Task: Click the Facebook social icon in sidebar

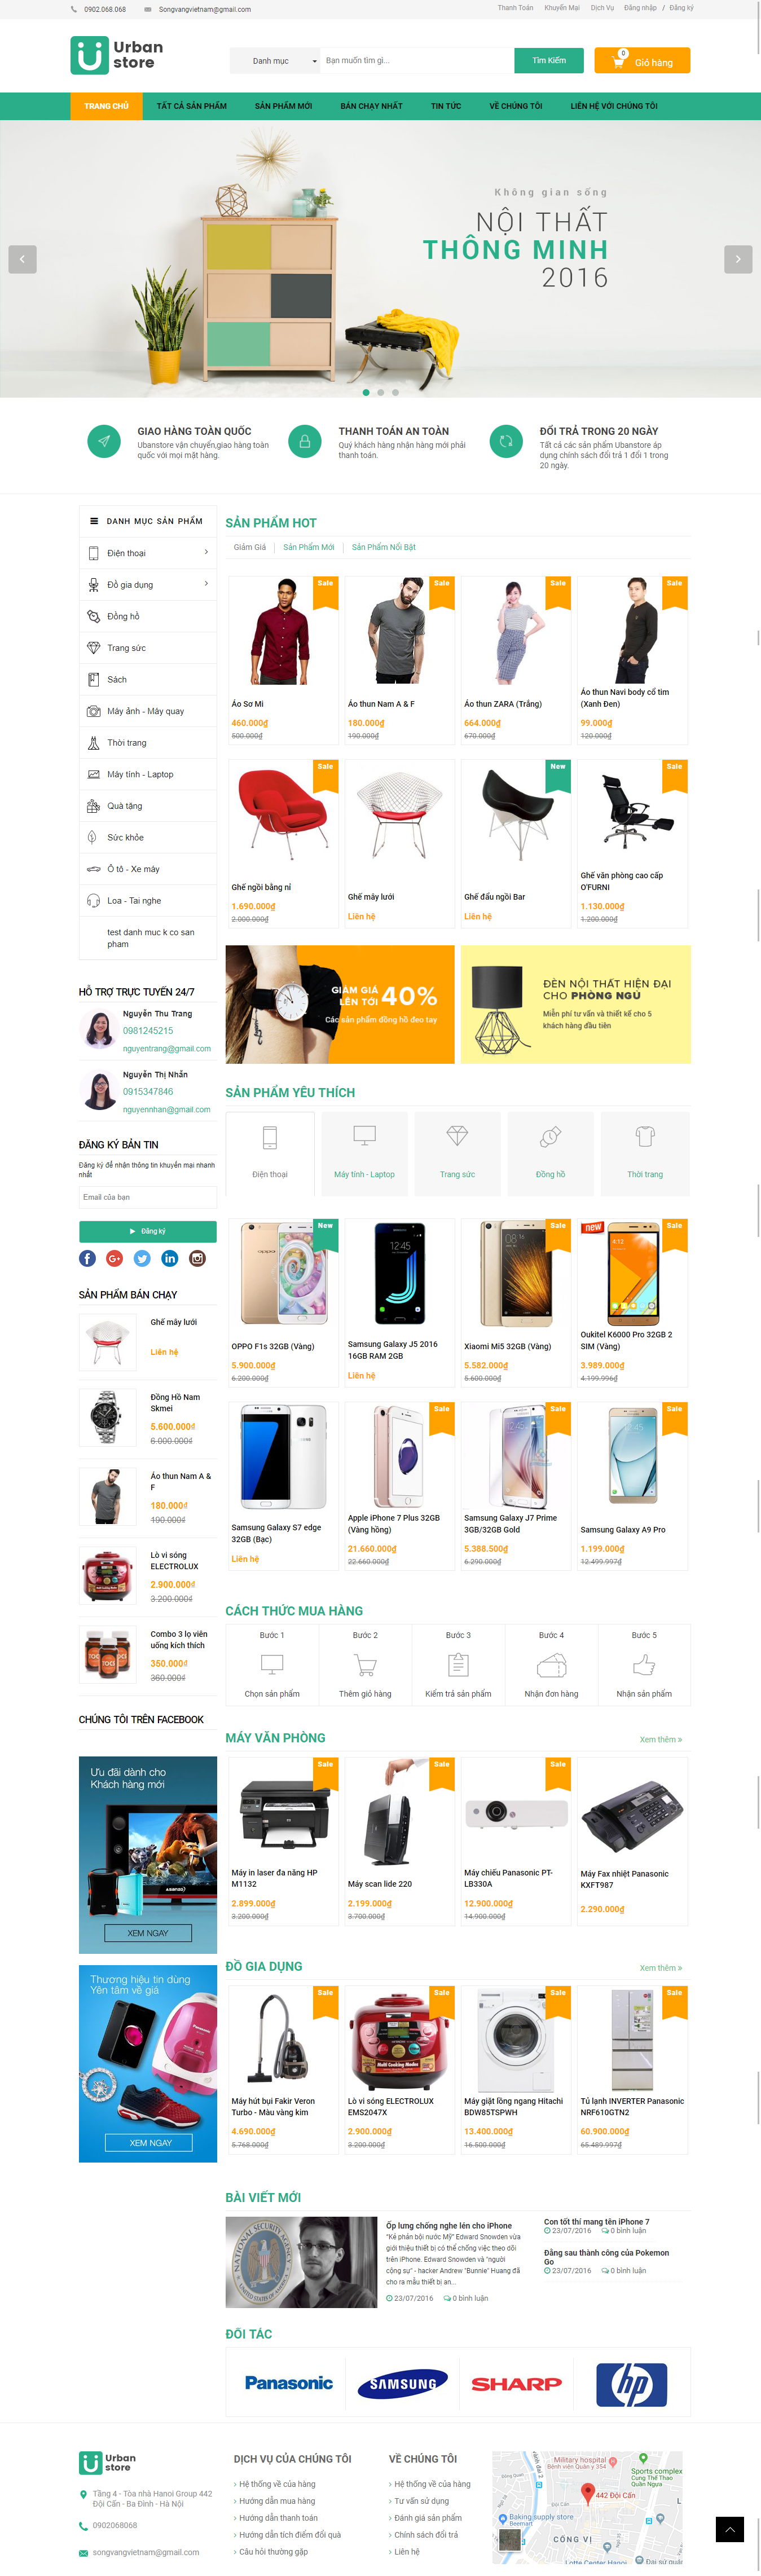Action: click(87, 1258)
